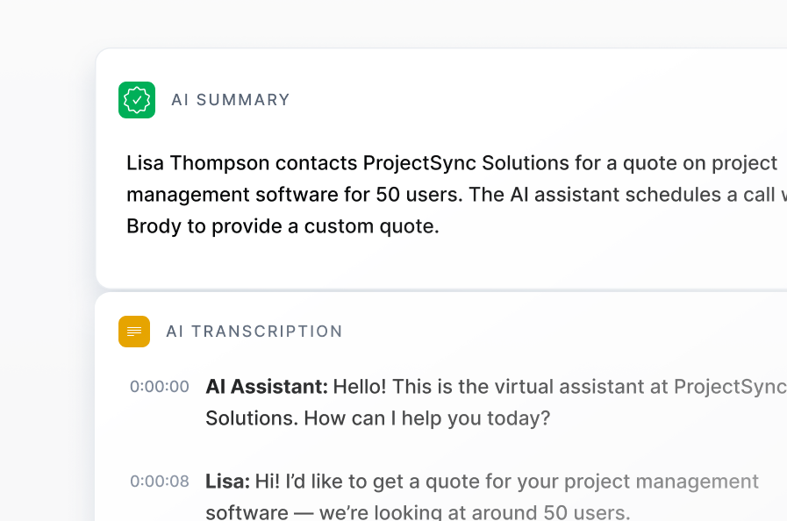
Task: Select the 0:00:08 timestamp
Action: 159,482
